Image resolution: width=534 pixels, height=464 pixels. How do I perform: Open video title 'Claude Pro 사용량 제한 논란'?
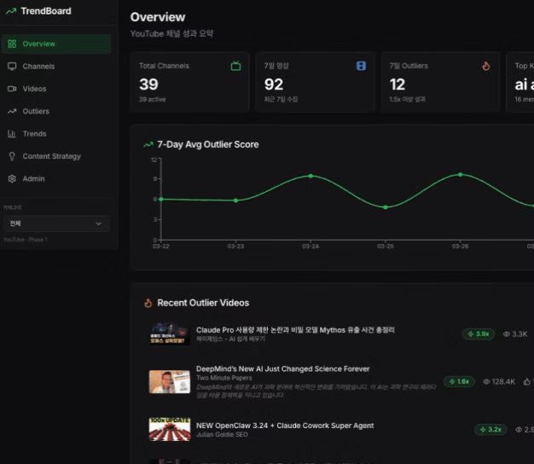point(295,330)
